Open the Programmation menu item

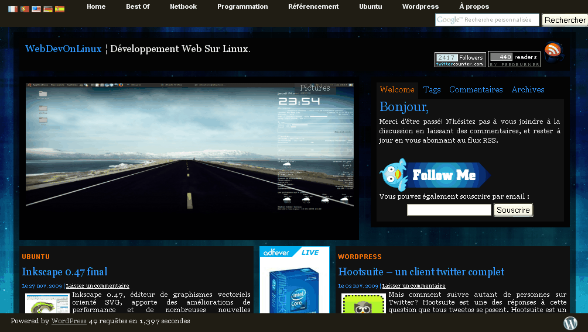pyautogui.click(x=242, y=6)
